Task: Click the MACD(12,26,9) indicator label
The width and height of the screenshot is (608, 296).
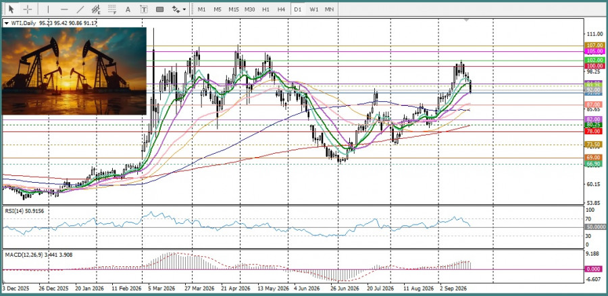Action: pyautogui.click(x=39, y=255)
